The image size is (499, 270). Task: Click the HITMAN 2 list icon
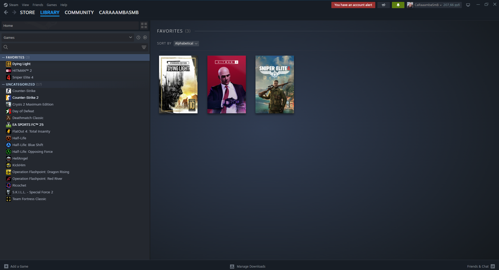coord(9,71)
